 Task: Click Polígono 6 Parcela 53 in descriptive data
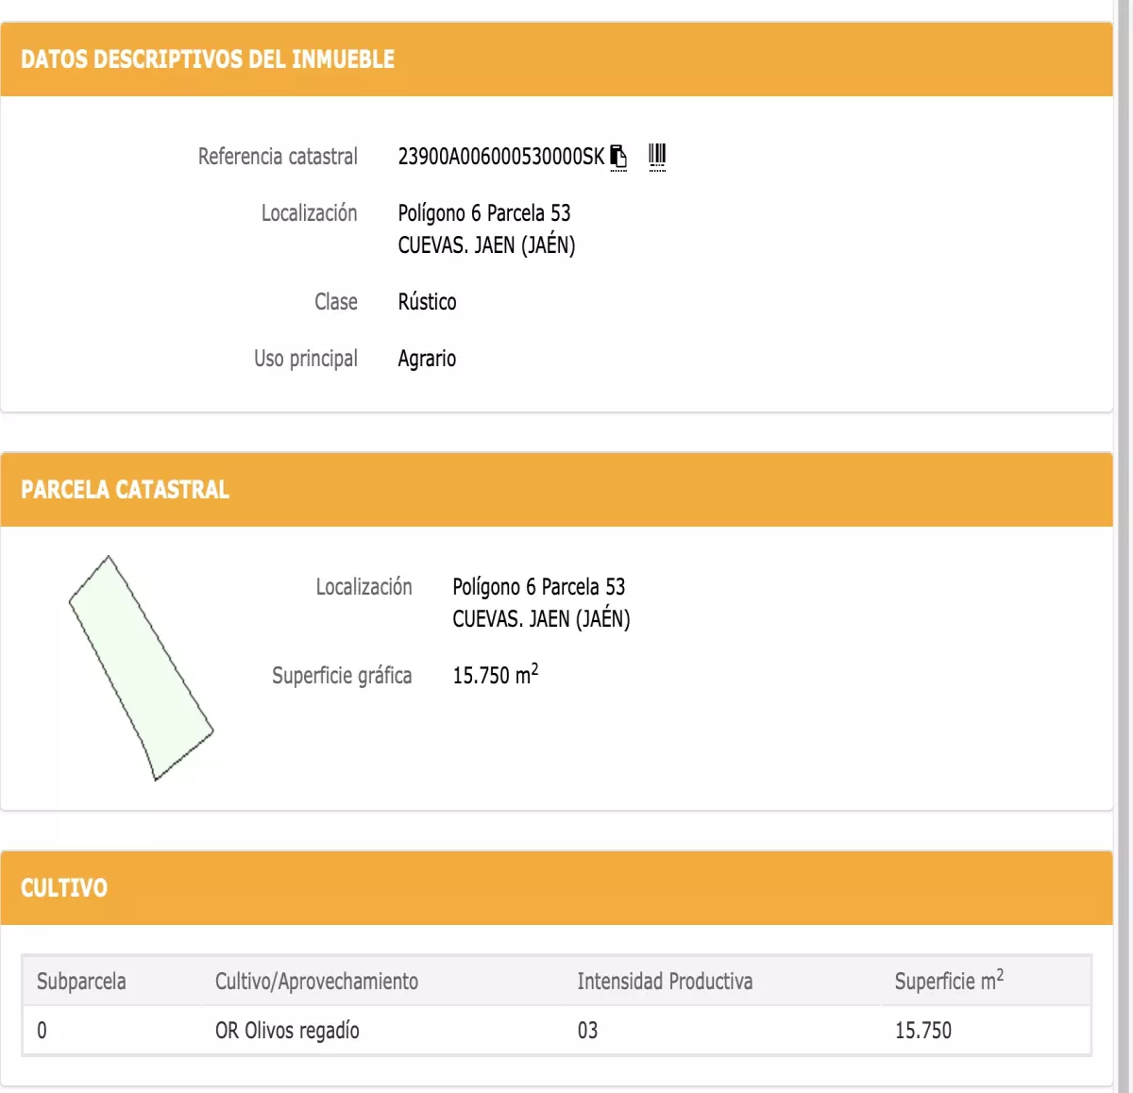[484, 213]
